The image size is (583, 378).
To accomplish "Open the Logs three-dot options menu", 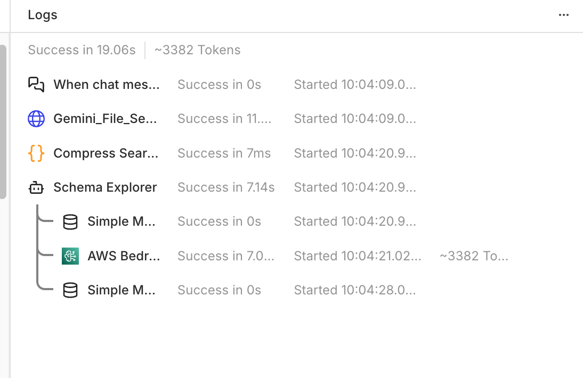I will tap(564, 15).
